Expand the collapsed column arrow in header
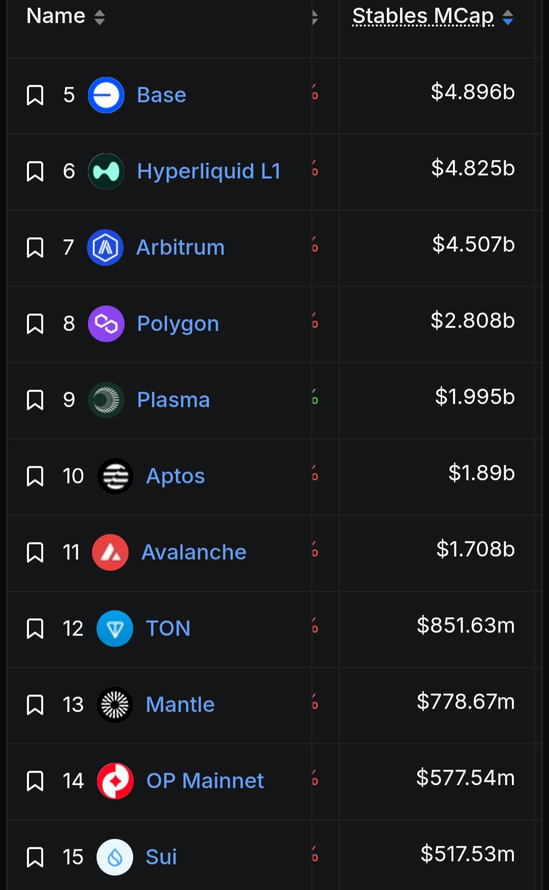Image resolution: width=549 pixels, height=890 pixels. pyautogui.click(x=315, y=17)
